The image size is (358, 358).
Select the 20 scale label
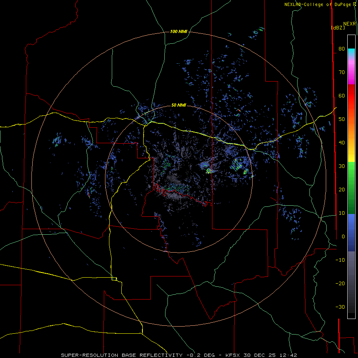point(342,190)
